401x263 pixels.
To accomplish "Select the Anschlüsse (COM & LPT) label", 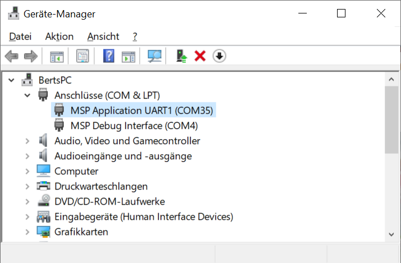I will coord(107,95).
